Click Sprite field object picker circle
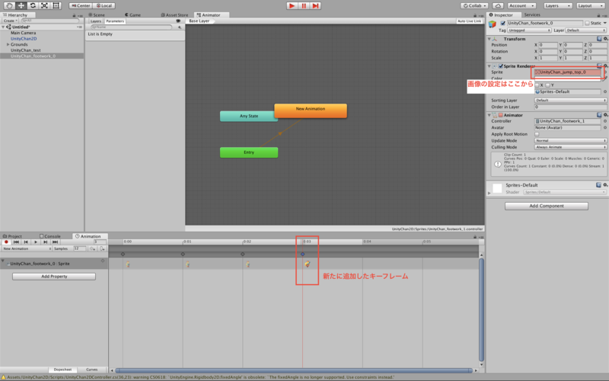 (x=605, y=72)
